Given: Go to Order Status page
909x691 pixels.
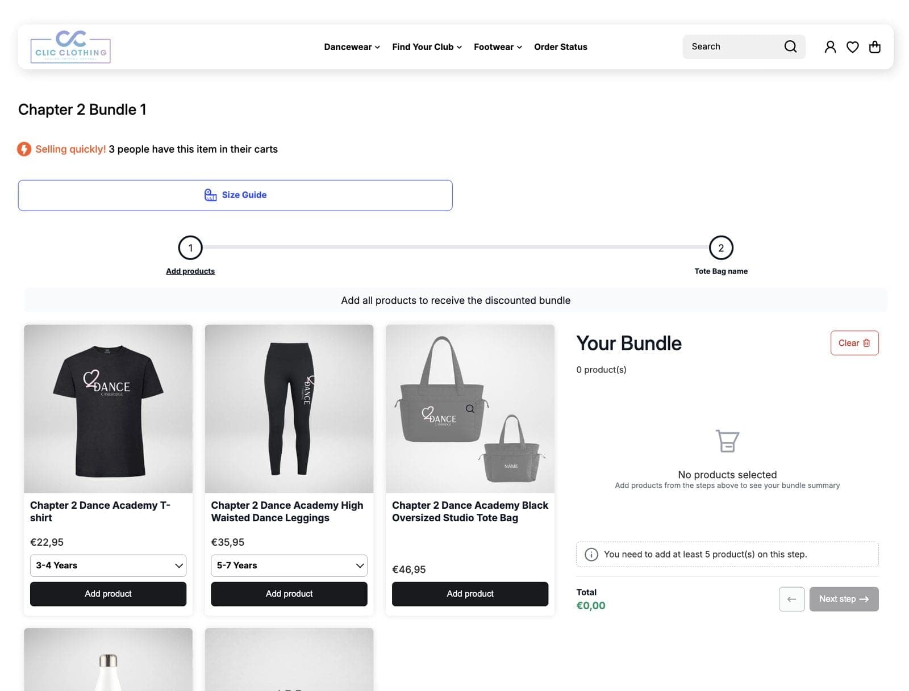Looking at the screenshot, I should [561, 47].
